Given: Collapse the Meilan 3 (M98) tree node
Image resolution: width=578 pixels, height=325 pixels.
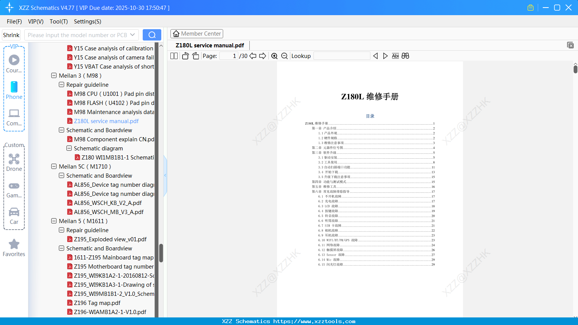Looking at the screenshot, I should coord(54,75).
